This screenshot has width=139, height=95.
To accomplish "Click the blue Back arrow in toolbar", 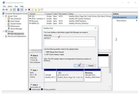I will 4,10.
